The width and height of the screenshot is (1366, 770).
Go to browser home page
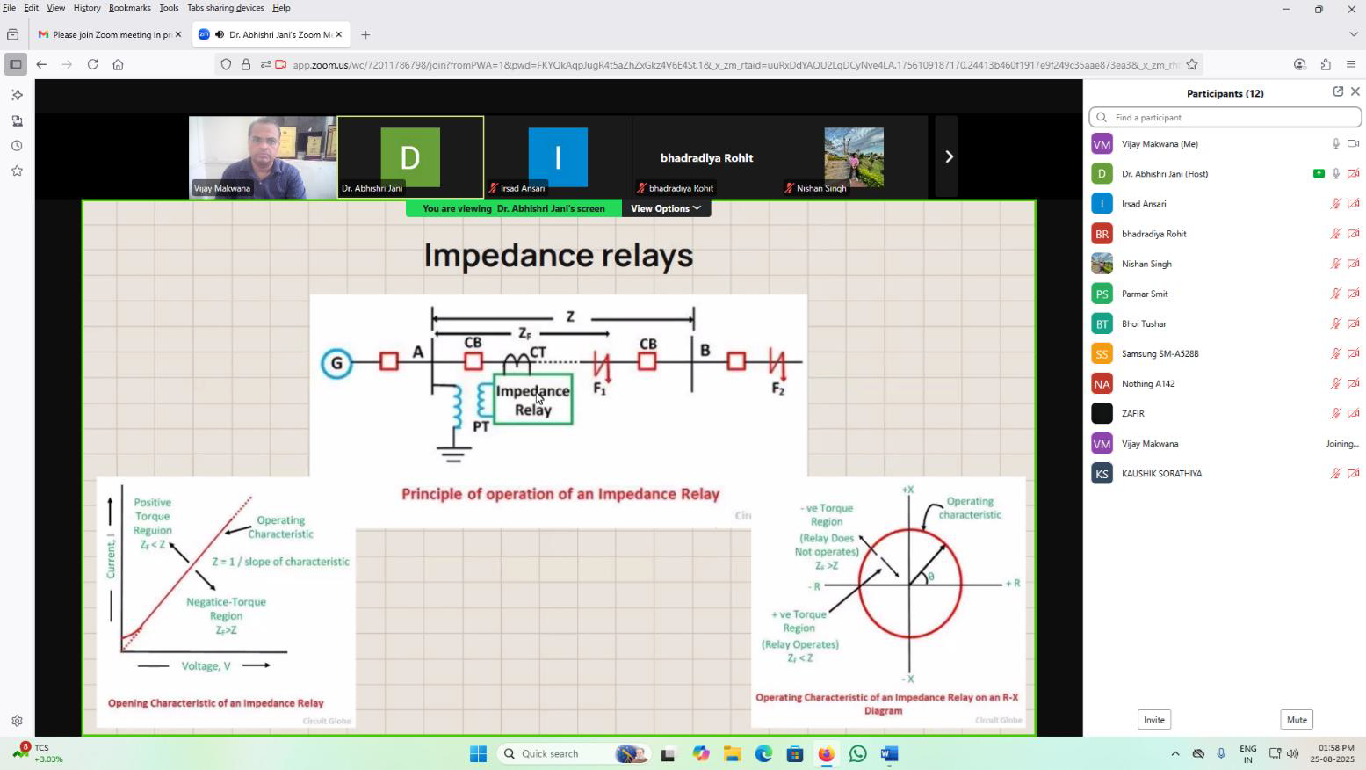[118, 64]
